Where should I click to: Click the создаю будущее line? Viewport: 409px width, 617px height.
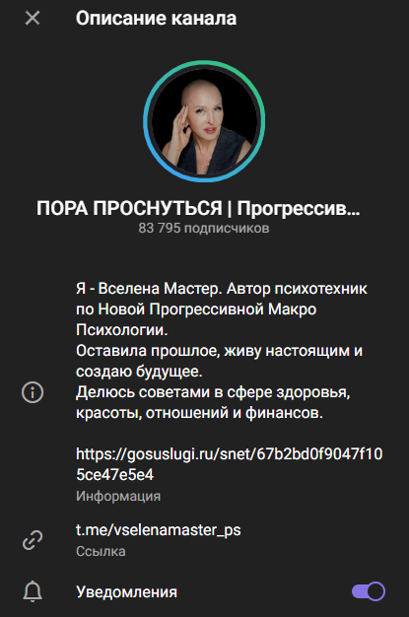139,372
